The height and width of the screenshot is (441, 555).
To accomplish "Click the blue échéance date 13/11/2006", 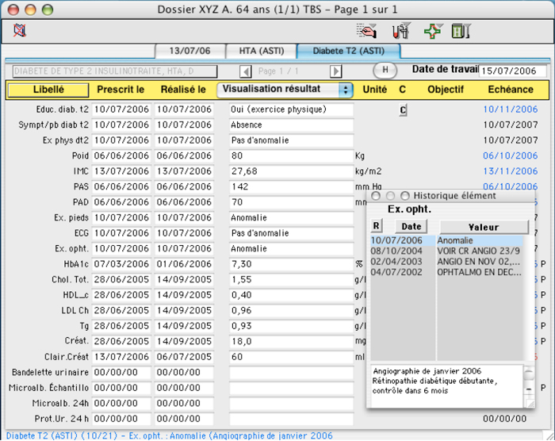I will click(x=511, y=171).
